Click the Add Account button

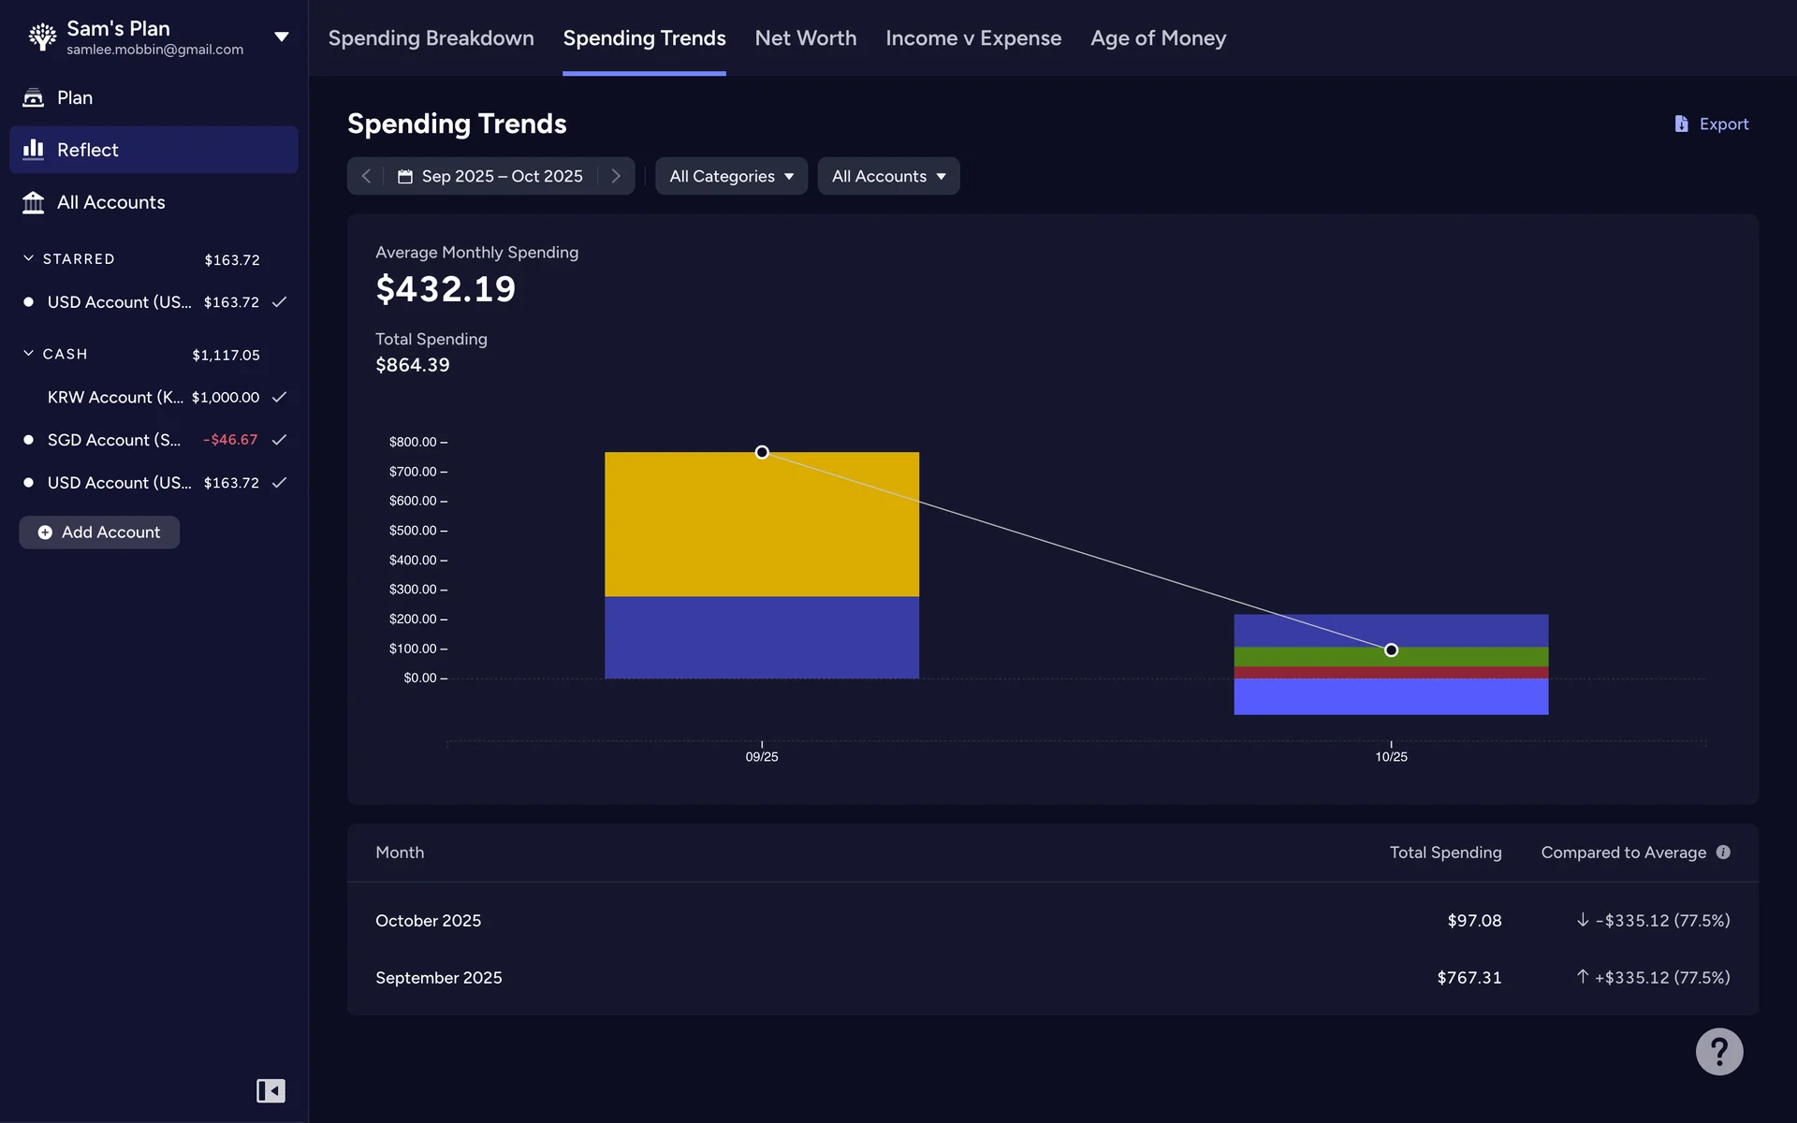coord(99,532)
